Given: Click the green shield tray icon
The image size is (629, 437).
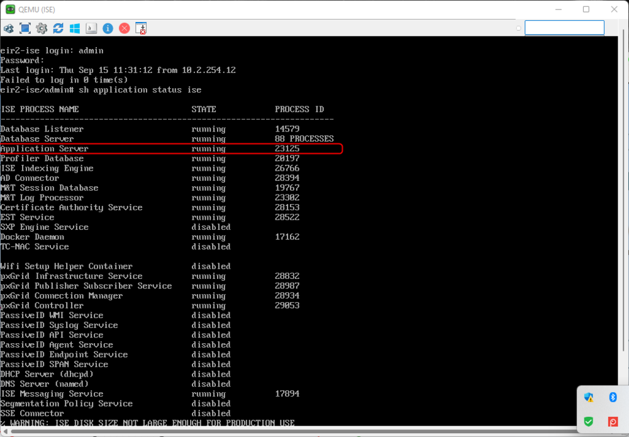Looking at the screenshot, I should pos(589,421).
